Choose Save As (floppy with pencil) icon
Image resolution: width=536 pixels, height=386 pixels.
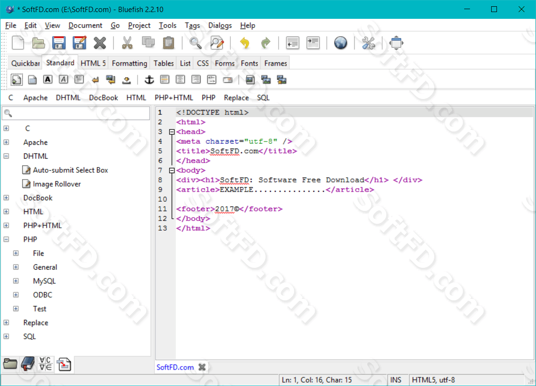(x=80, y=43)
